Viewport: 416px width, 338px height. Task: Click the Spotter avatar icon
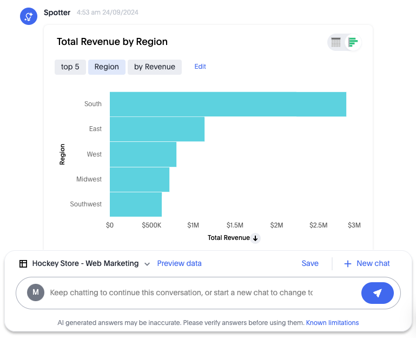tap(28, 16)
